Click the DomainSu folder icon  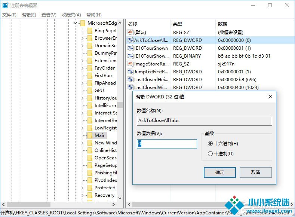pos(90,46)
